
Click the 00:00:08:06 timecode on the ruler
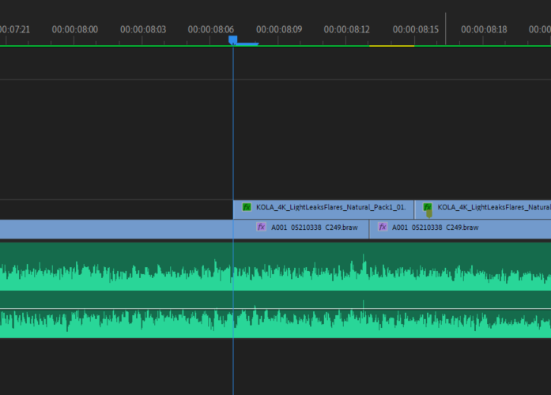pyautogui.click(x=211, y=29)
